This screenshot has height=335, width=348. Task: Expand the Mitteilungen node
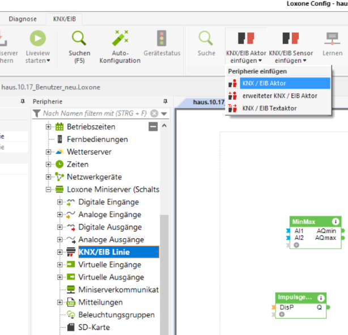pyautogui.click(x=60, y=302)
